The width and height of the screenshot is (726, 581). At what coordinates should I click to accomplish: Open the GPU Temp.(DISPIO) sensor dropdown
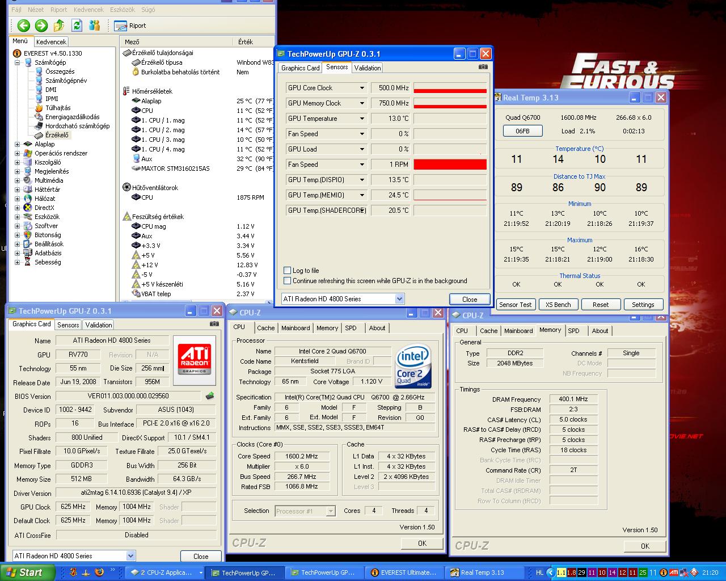coord(362,180)
